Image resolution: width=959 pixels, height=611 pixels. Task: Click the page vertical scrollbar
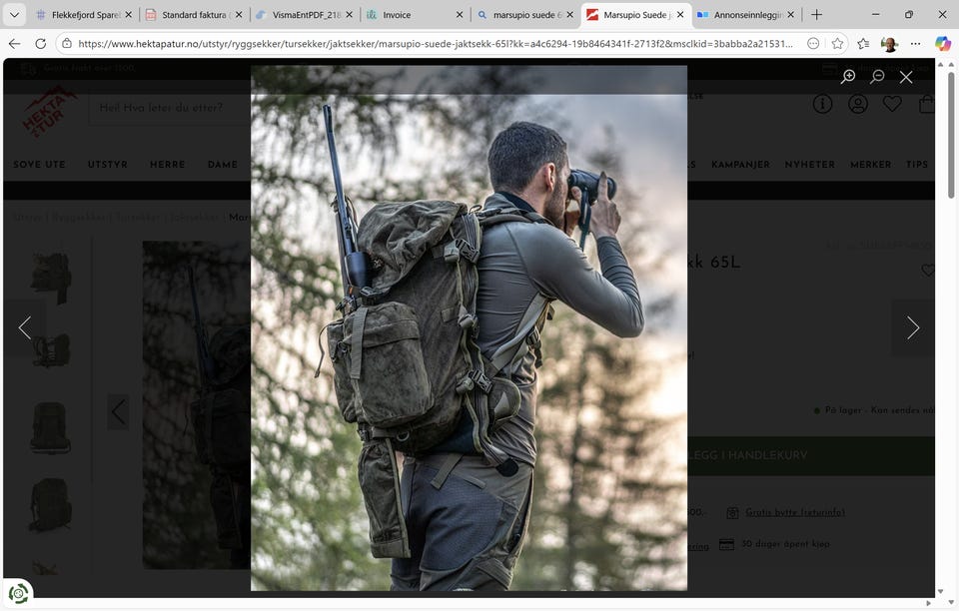(x=951, y=136)
